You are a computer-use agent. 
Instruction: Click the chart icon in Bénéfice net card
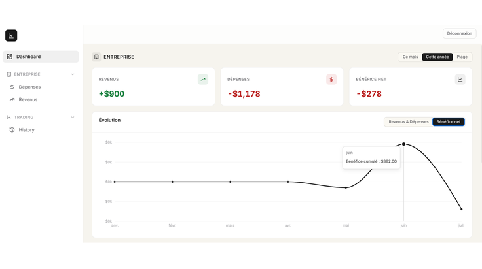[x=460, y=80]
